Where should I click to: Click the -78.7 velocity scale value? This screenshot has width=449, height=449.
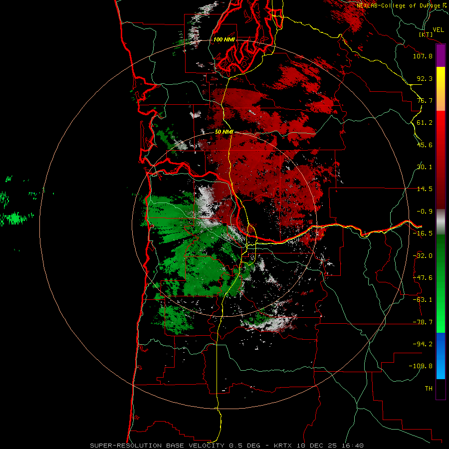423,322
